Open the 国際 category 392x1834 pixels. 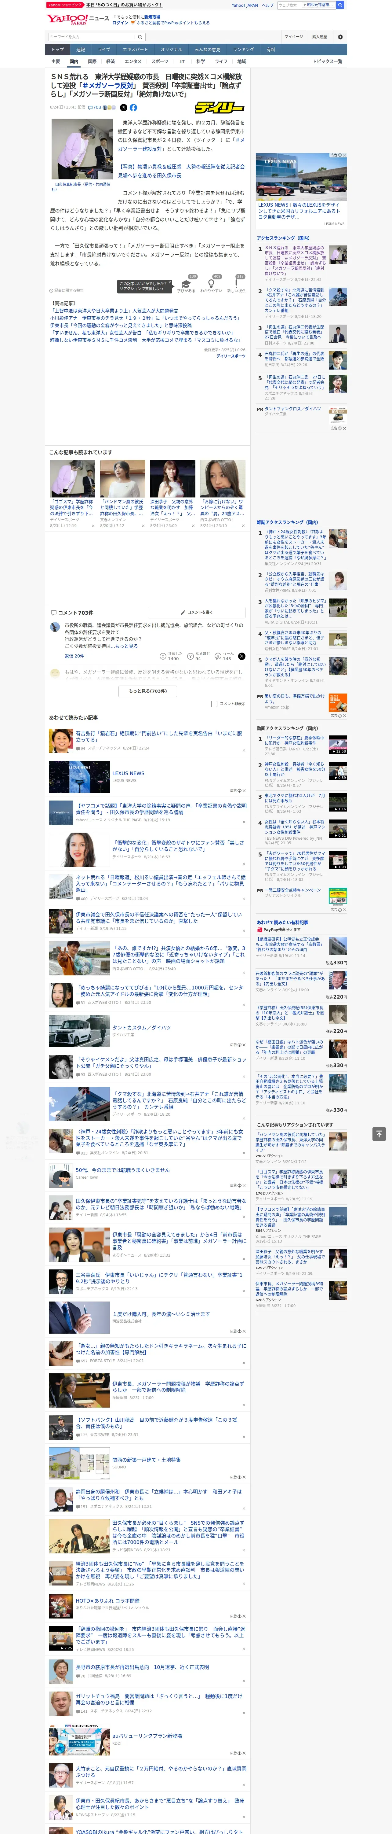coord(92,61)
